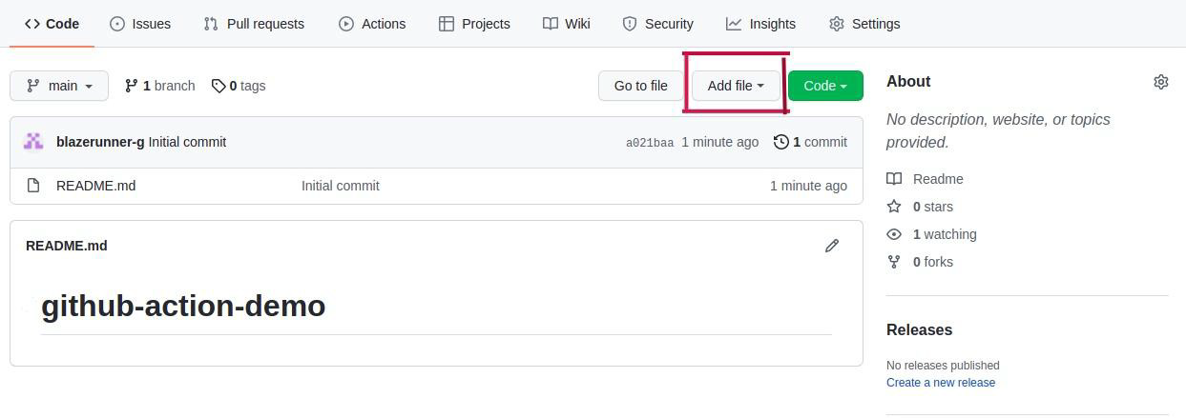The image size is (1186, 418).
Task: Switch to the Actions tab
Action: click(x=372, y=24)
